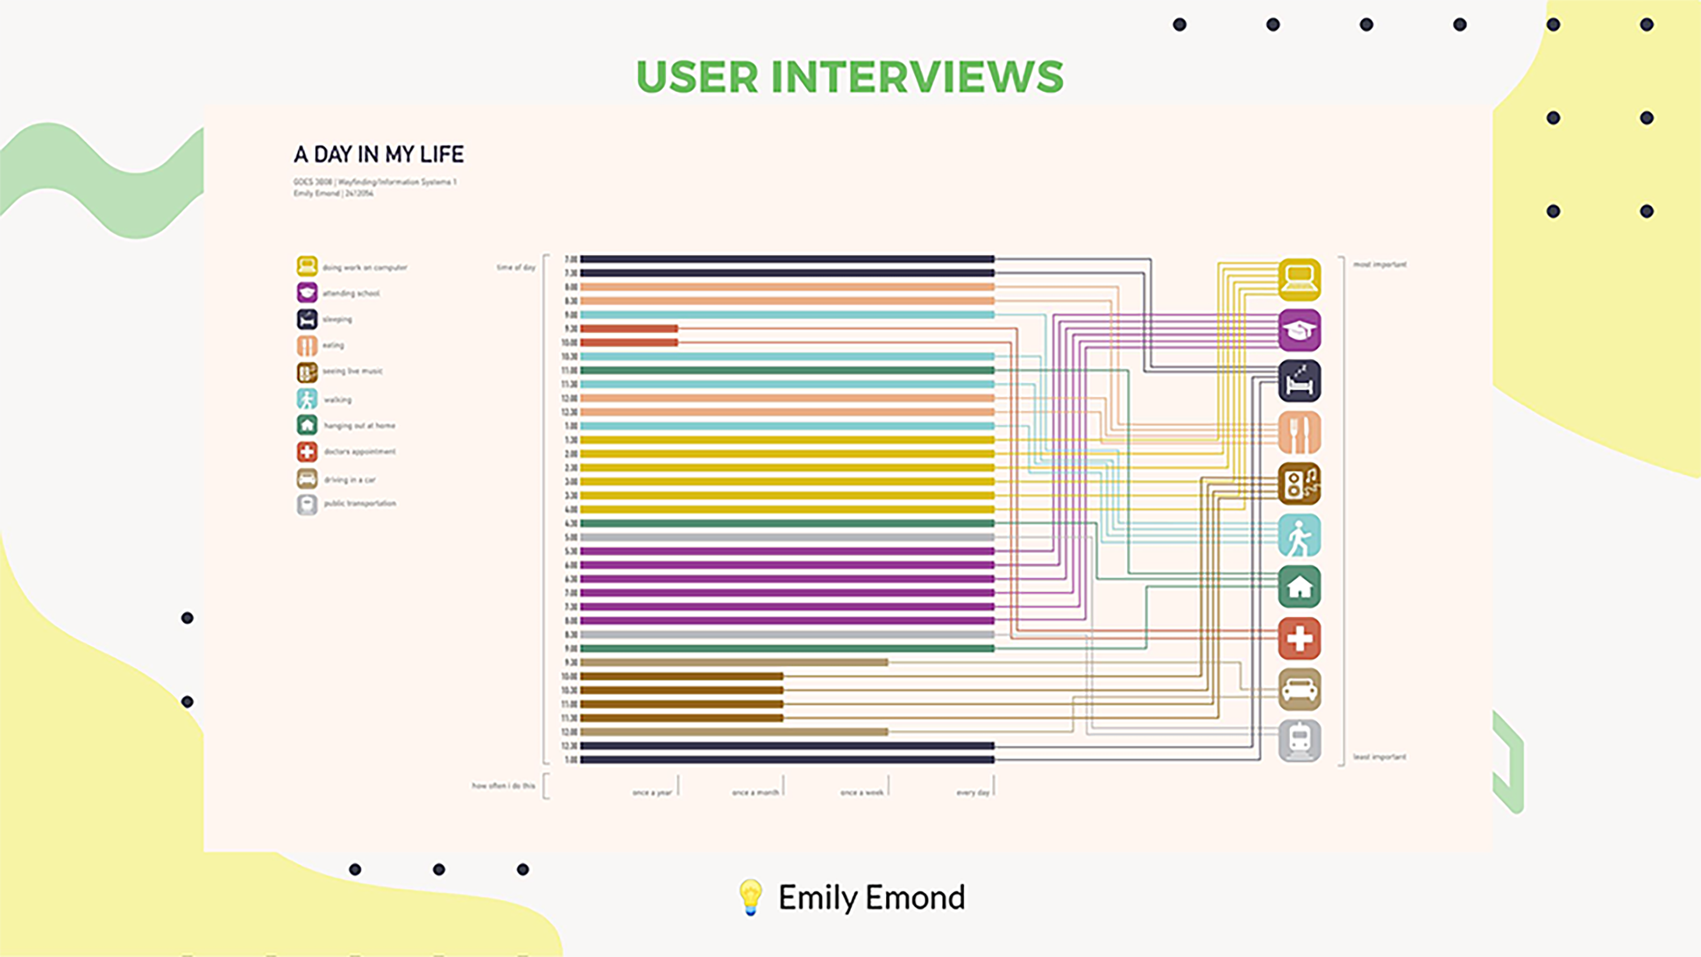Screen dimensions: 1701x957
Task: Click the 'A DAY IN MY LIFE' title
Action: [x=378, y=155]
